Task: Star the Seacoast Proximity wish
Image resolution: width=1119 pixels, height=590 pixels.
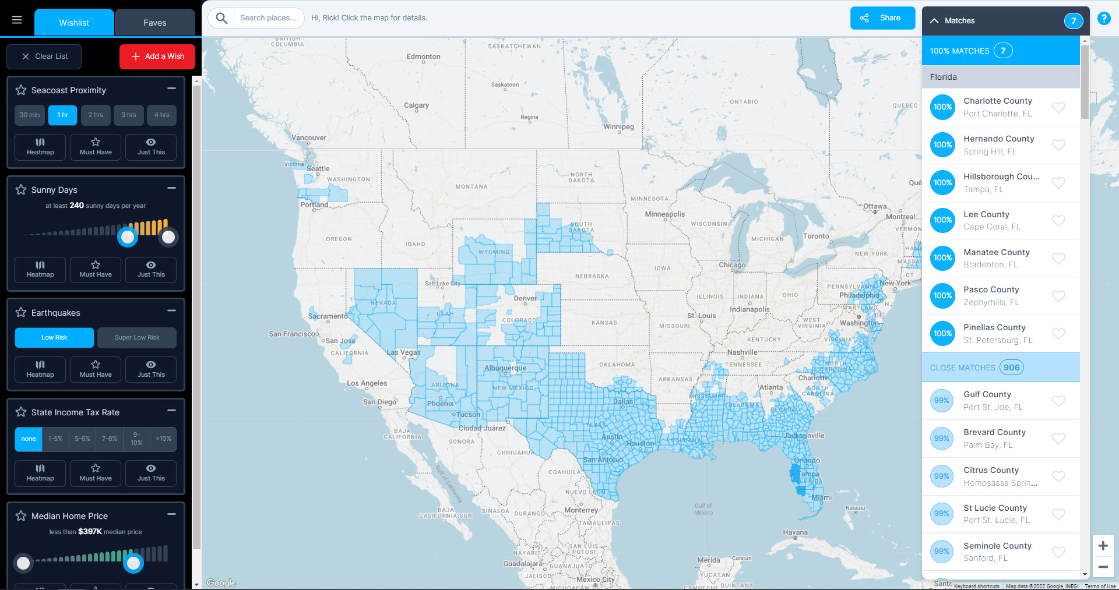Action: [x=21, y=90]
